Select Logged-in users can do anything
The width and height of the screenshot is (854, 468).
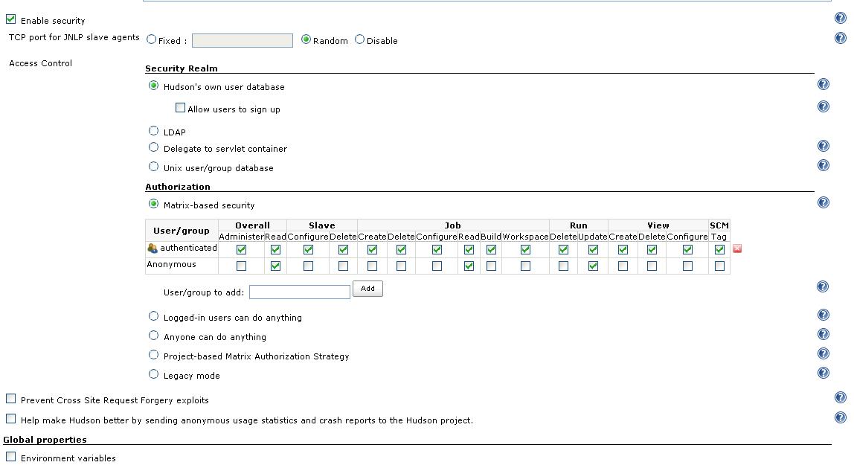pyautogui.click(x=154, y=316)
